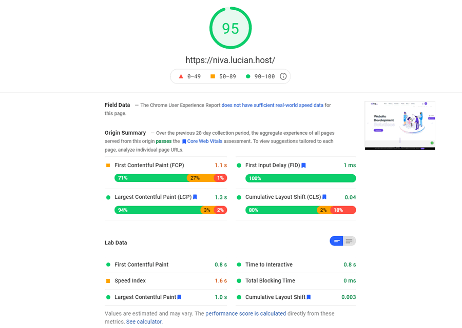Select the Total Blocking Time metric row
Screen dimensions: 462x328
296,281
